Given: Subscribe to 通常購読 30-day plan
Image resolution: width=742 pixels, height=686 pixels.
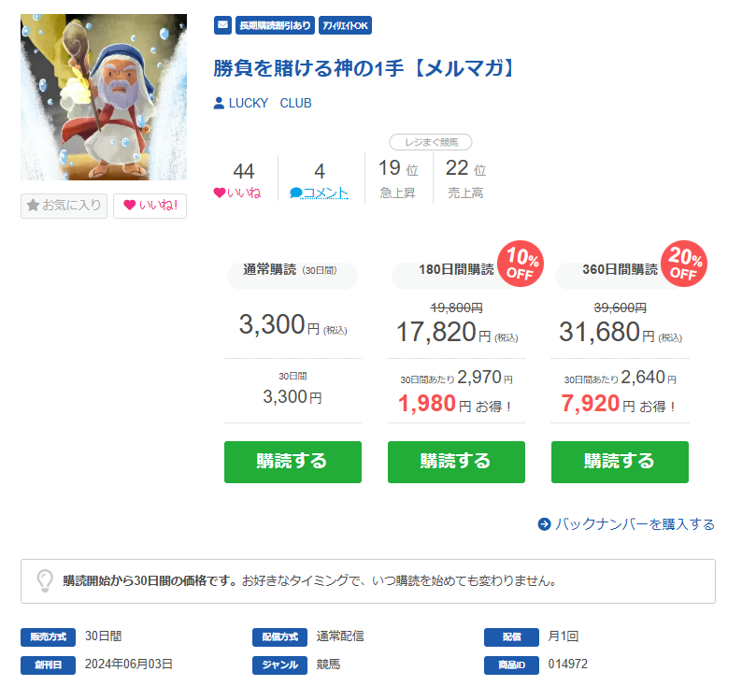Looking at the screenshot, I should [293, 462].
